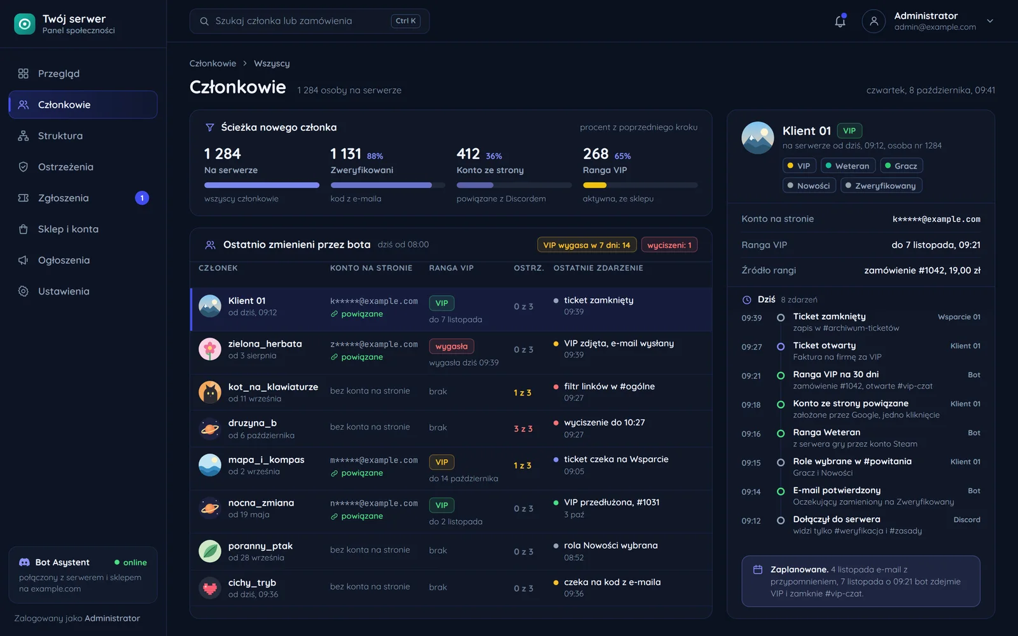Click the 'VIP wygasa w 7 dni: 14' filter chip
This screenshot has width=1018, height=636.
pyautogui.click(x=587, y=245)
